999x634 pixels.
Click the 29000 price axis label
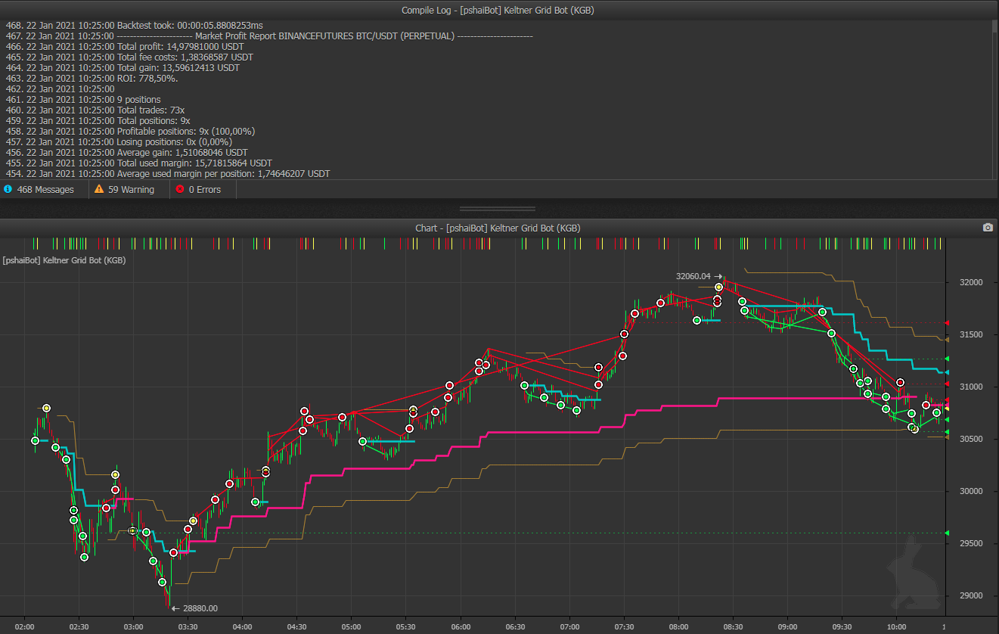(973, 595)
